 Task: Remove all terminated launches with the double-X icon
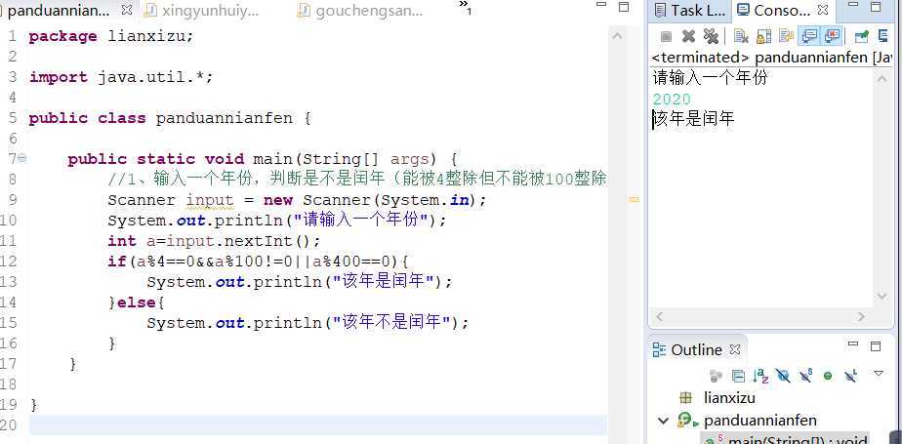[x=711, y=36]
